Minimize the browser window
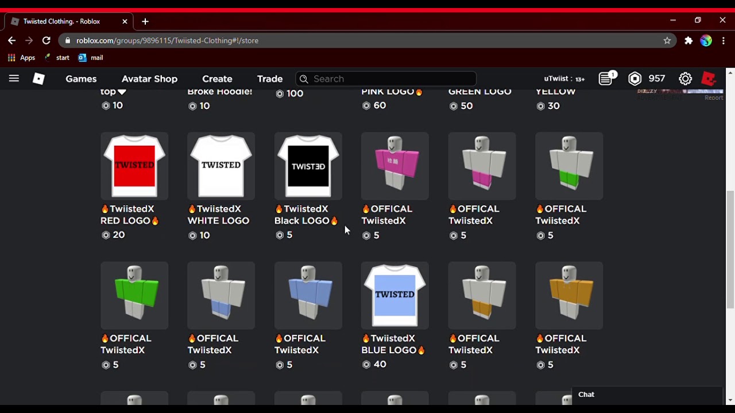The image size is (735, 413). pyautogui.click(x=673, y=20)
